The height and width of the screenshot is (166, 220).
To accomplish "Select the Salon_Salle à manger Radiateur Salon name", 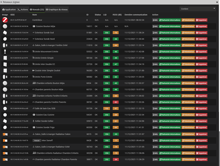I will click(x=53, y=134).
